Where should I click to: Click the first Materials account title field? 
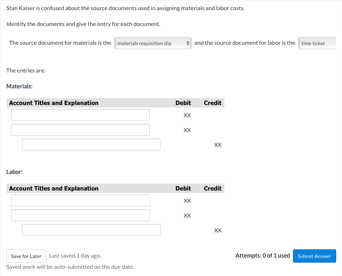[x=80, y=115]
